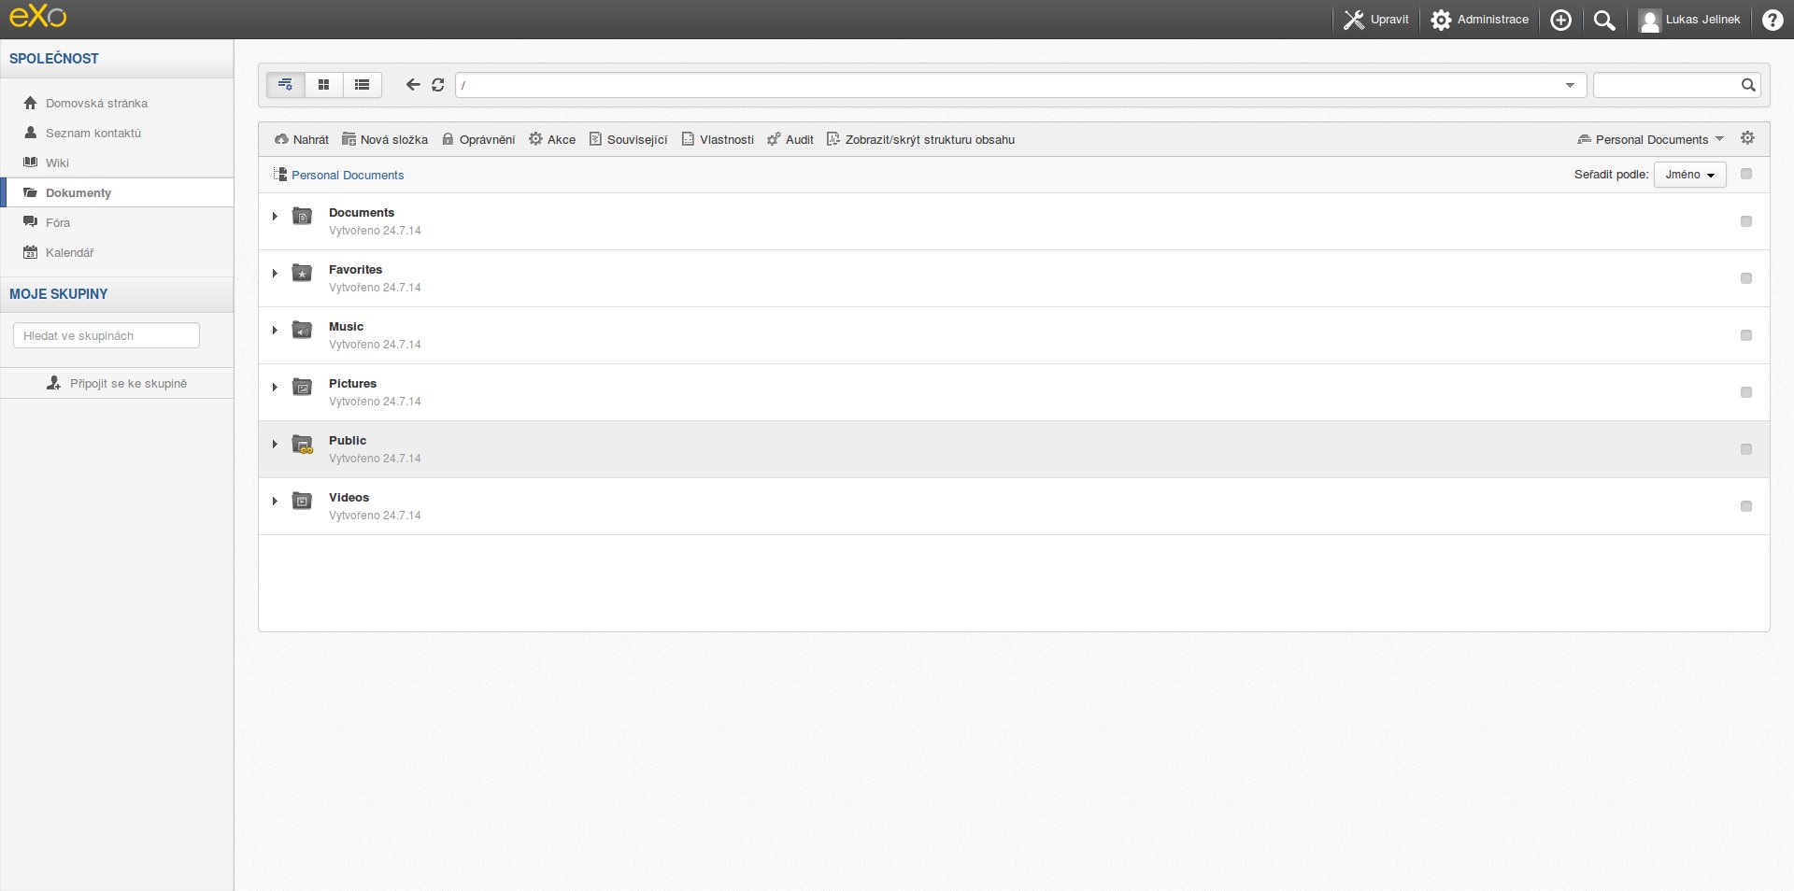Image resolution: width=1794 pixels, height=891 pixels.
Task: Click the Nahrát upload button
Action: tap(302, 139)
